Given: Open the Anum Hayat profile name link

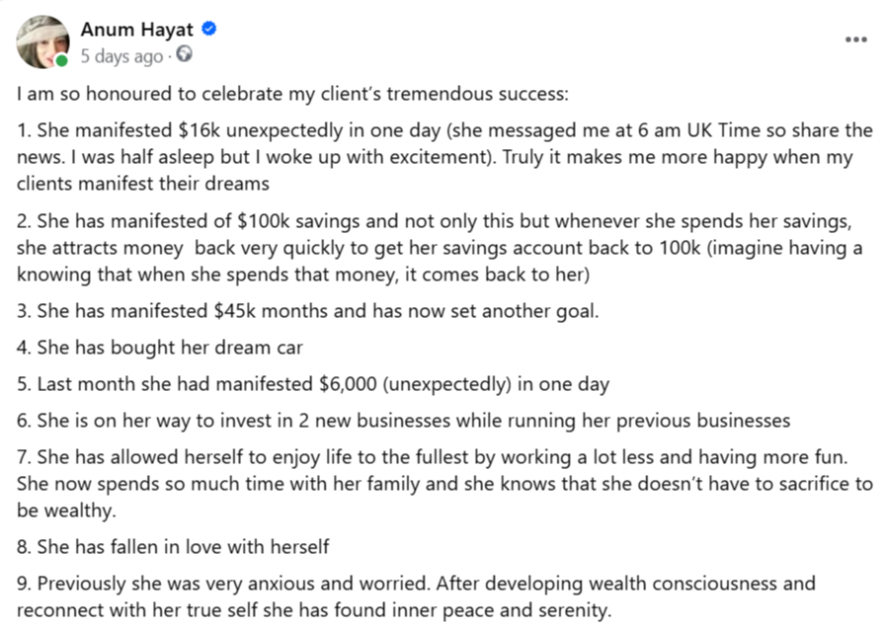Looking at the screenshot, I should coord(139,31).
